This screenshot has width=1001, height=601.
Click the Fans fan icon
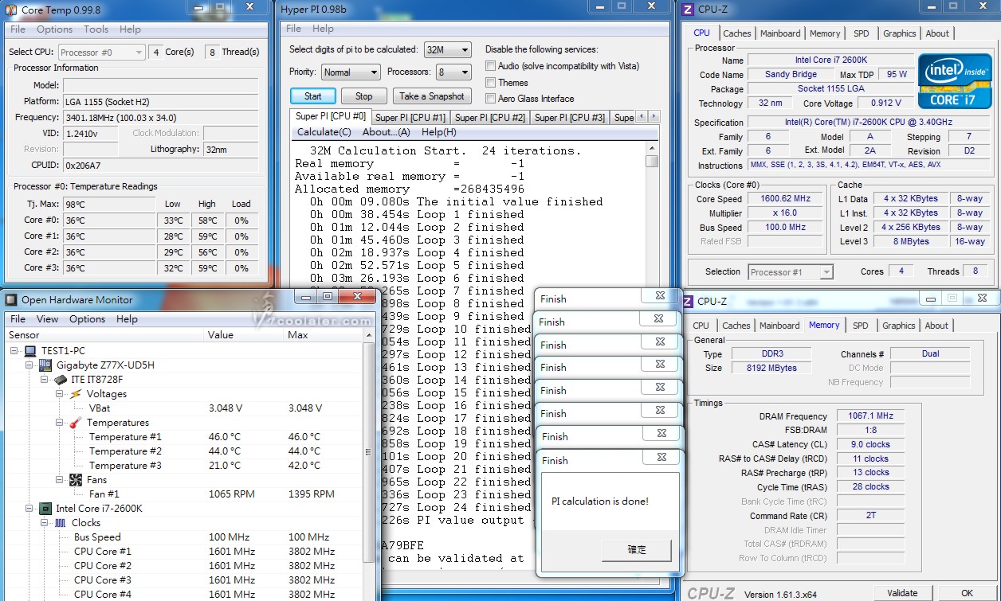point(76,480)
